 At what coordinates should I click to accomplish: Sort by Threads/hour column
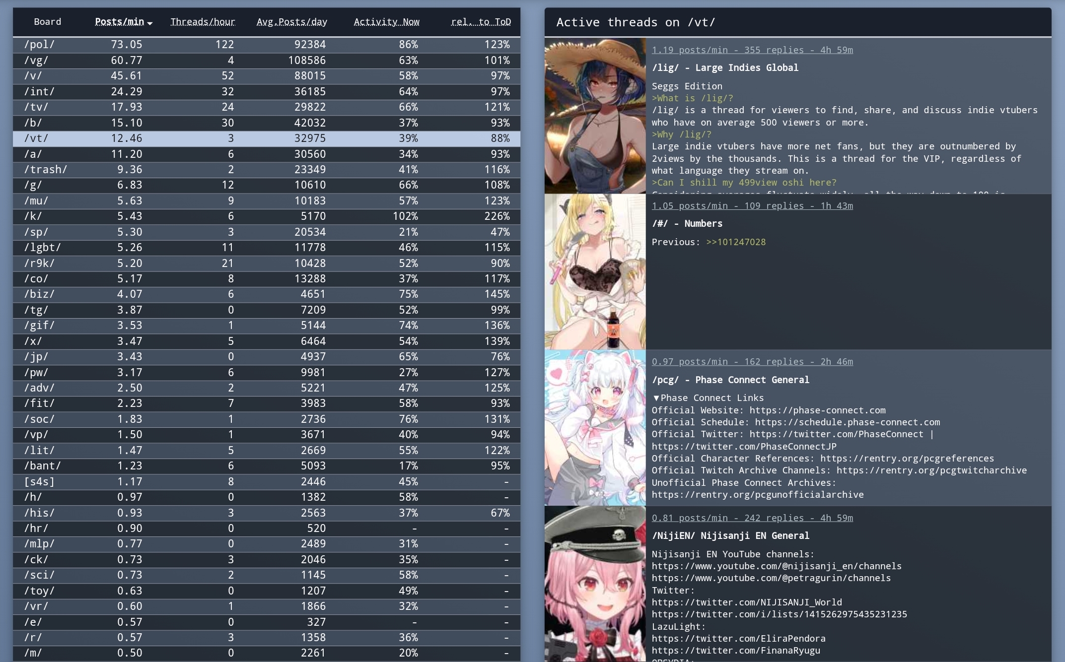coord(203,22)
